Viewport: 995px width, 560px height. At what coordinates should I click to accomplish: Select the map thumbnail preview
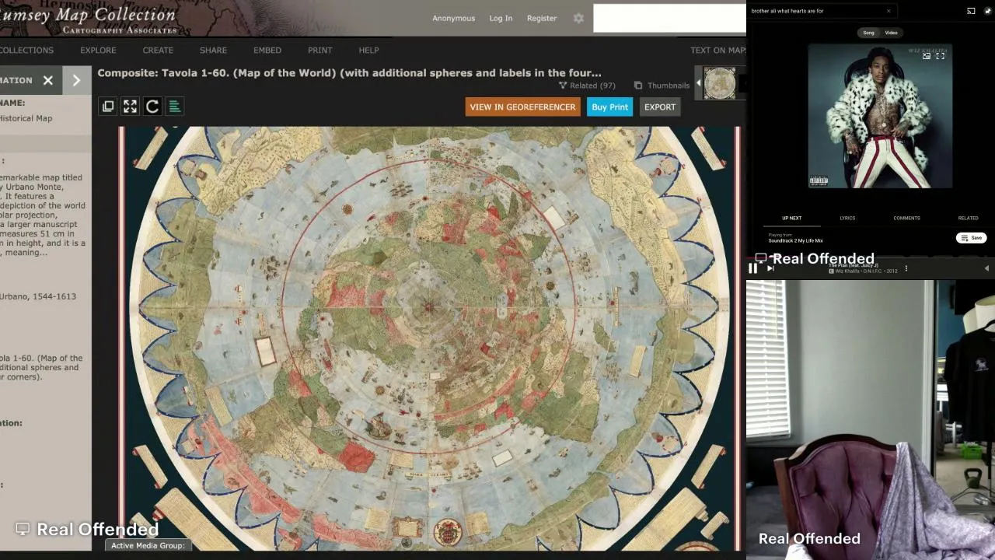[720, 83]
